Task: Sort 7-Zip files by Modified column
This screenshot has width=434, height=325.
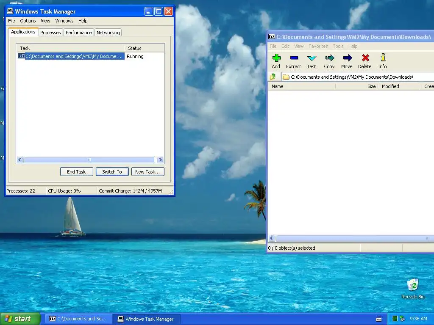Action: tap(399, 86)
